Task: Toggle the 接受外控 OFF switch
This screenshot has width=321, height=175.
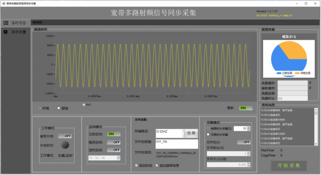Action: pyautogui.click(x=65, y=136)
